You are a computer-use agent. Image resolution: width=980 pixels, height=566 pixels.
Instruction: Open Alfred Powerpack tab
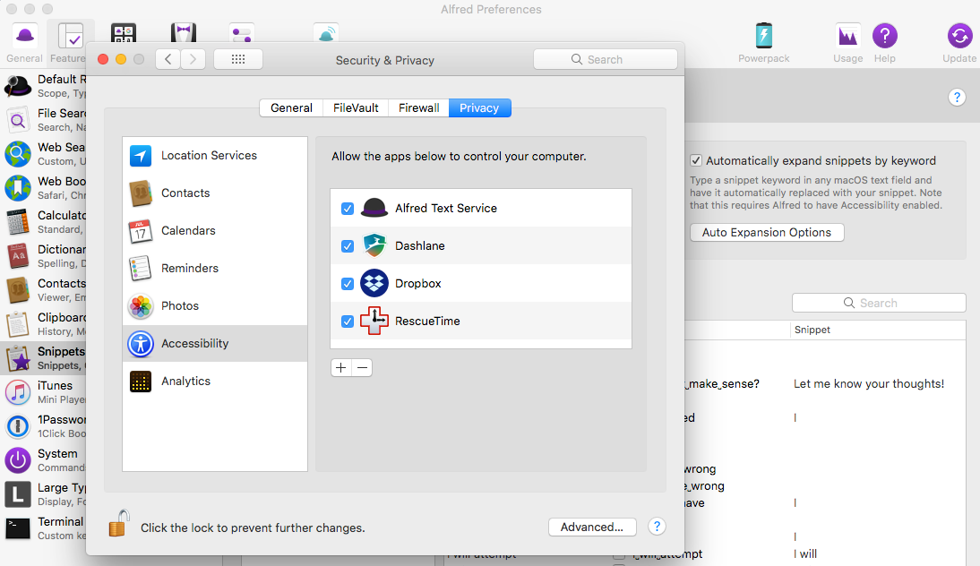[x=764, y=43]
